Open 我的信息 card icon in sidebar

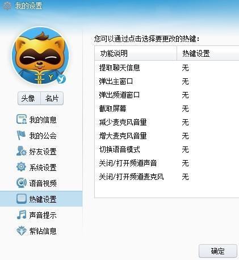[21, 119]
